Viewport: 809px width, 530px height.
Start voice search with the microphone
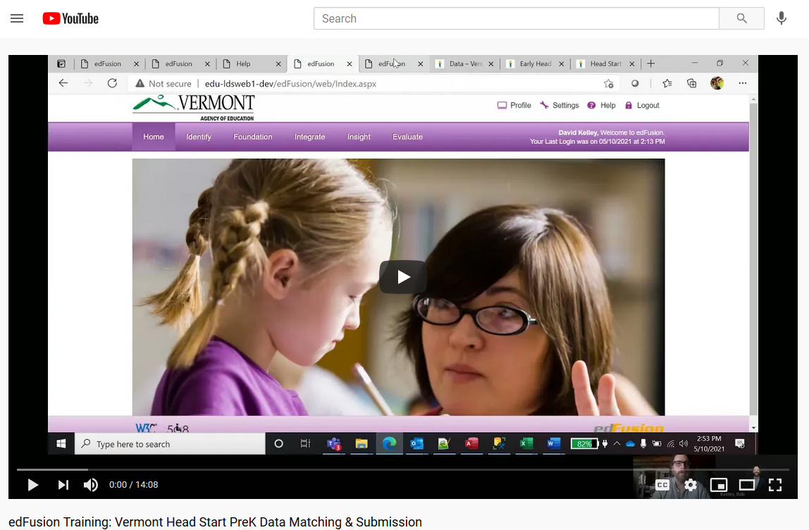782,18
